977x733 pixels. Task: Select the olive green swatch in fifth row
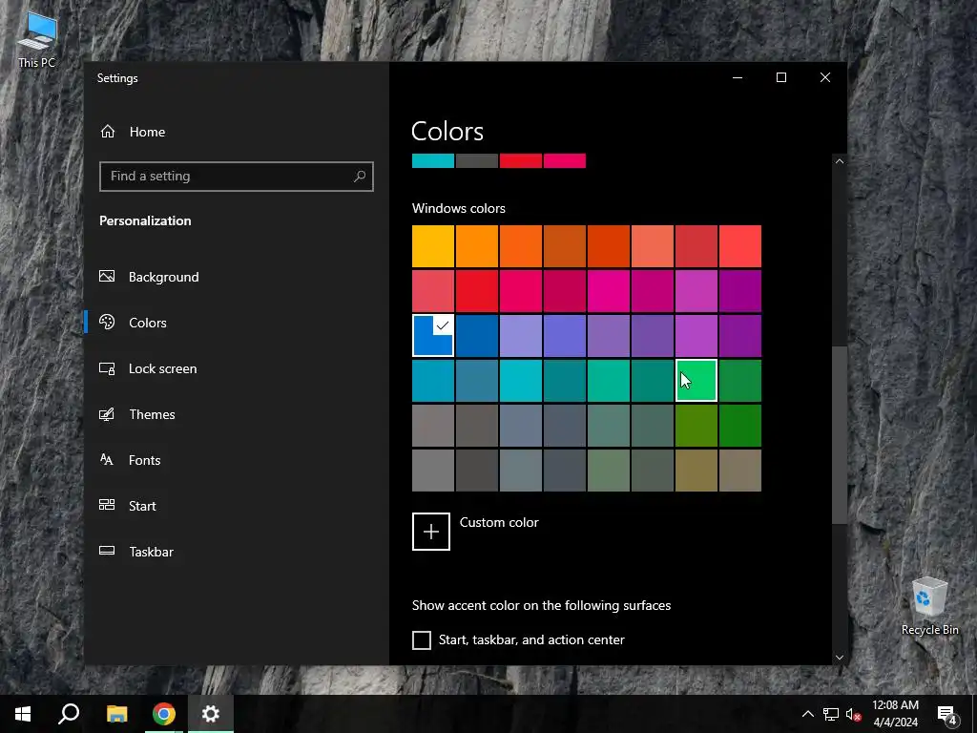point(696,426)
